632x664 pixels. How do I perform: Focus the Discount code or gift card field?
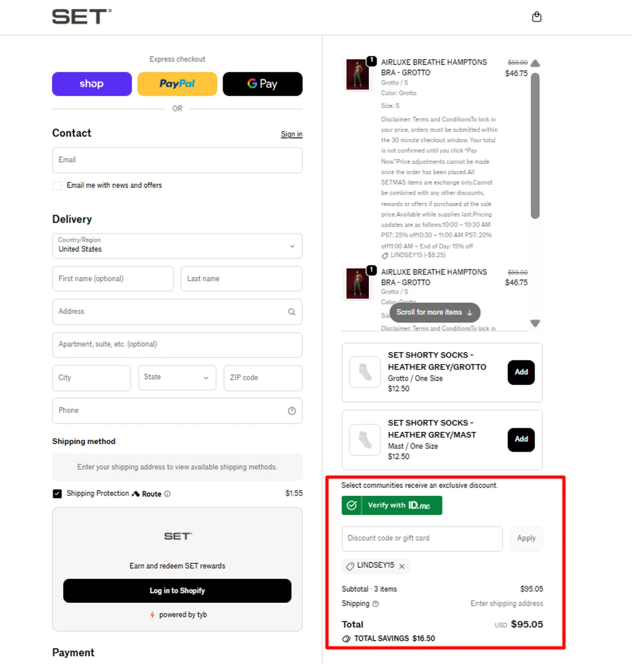click(x=422, y=539)
